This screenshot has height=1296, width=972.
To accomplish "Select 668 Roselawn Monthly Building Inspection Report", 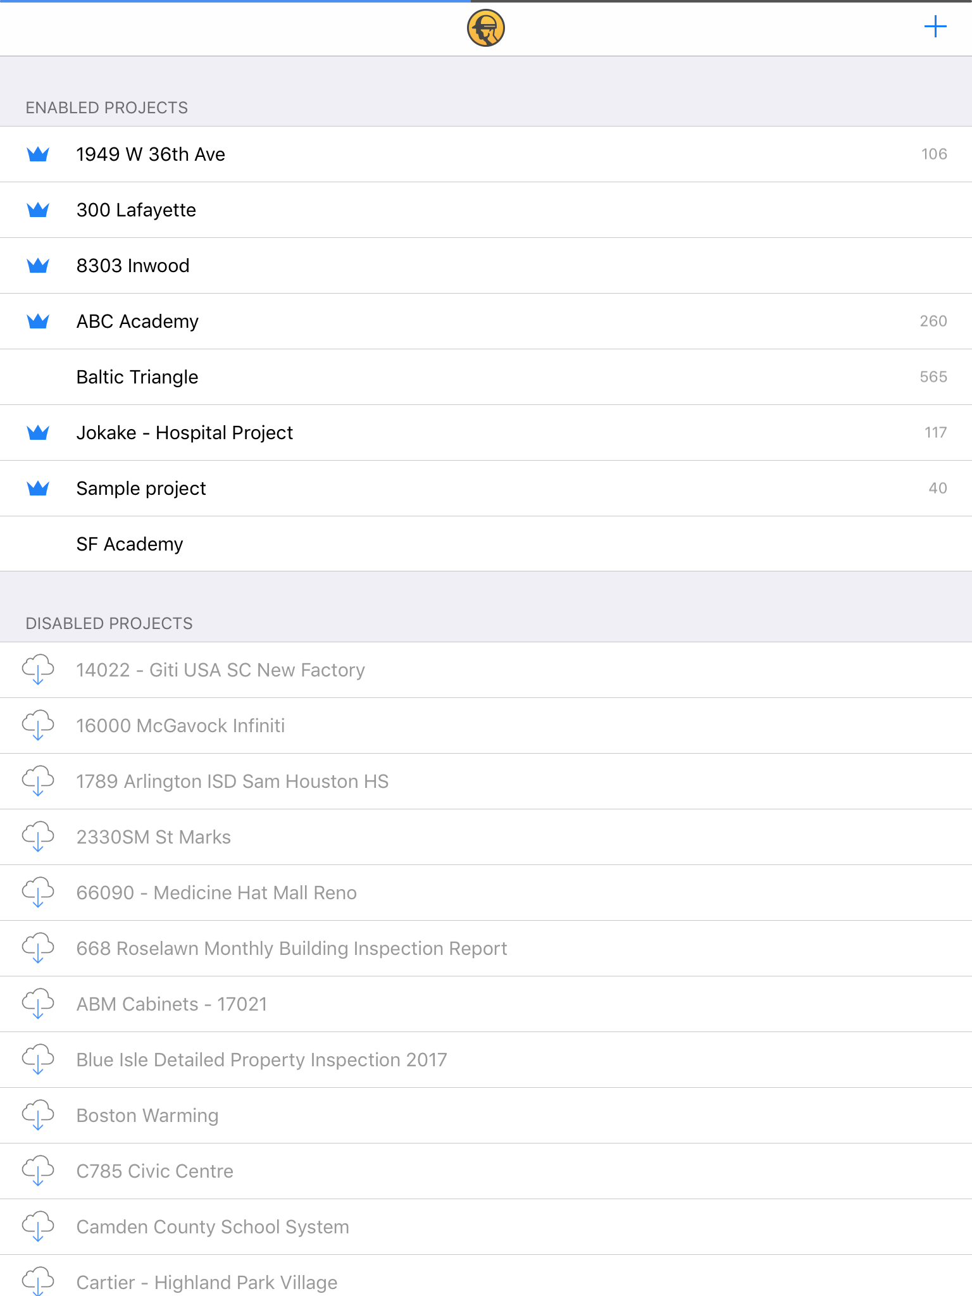I will tap(292, 949).
